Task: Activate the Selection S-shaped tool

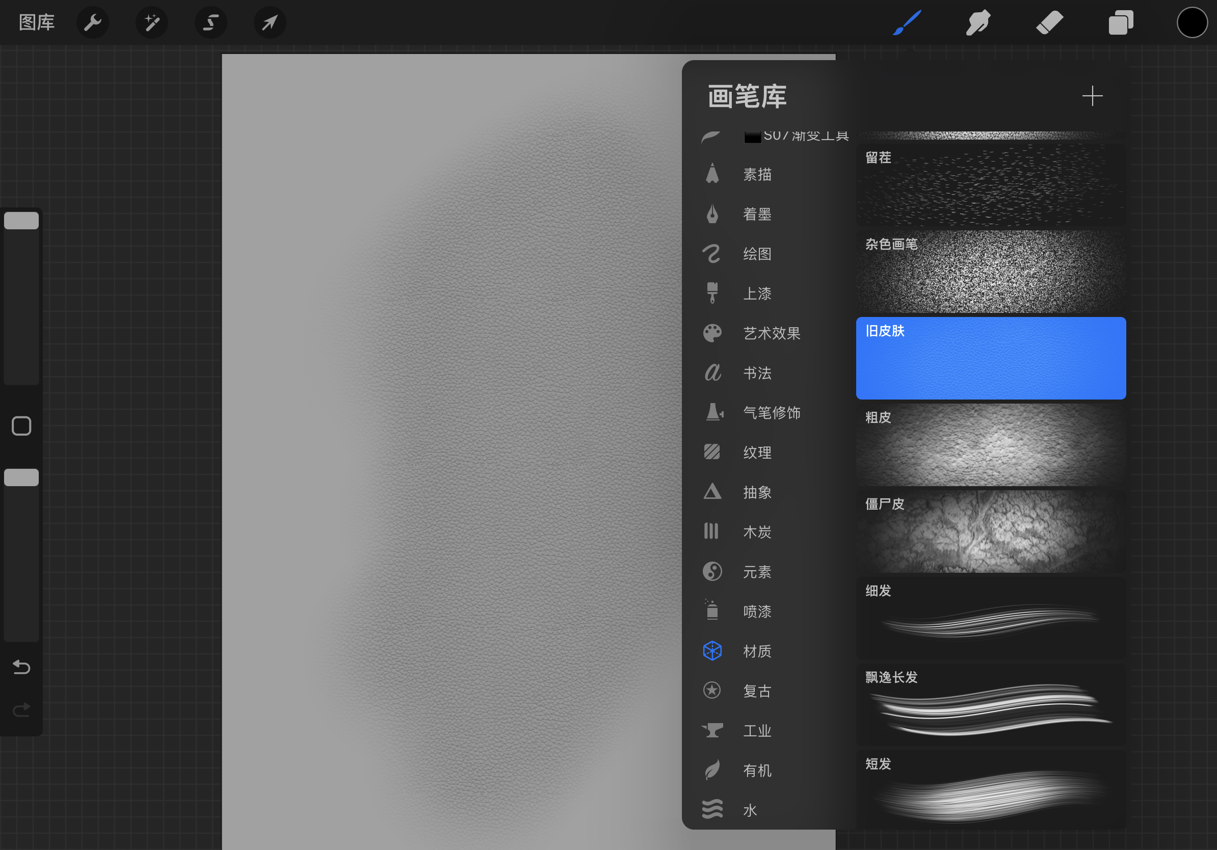Action: [210, 23]
